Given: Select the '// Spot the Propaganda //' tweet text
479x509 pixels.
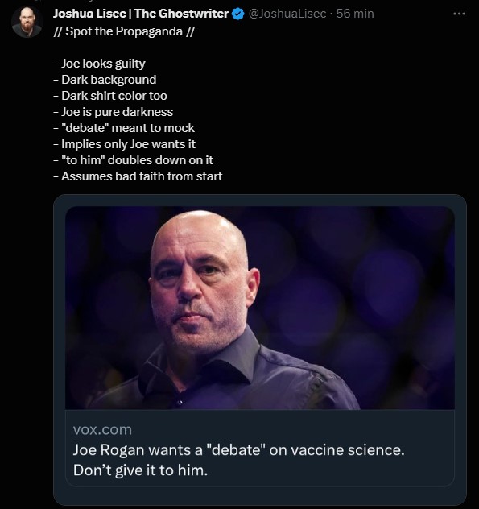Looking at the screenshot, I should (124, 31).
